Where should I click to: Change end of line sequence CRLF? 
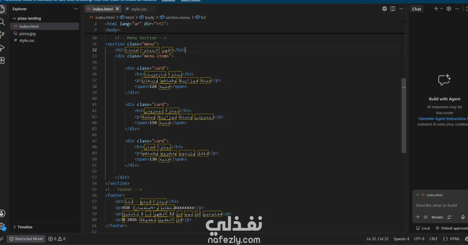click(433, 239)
